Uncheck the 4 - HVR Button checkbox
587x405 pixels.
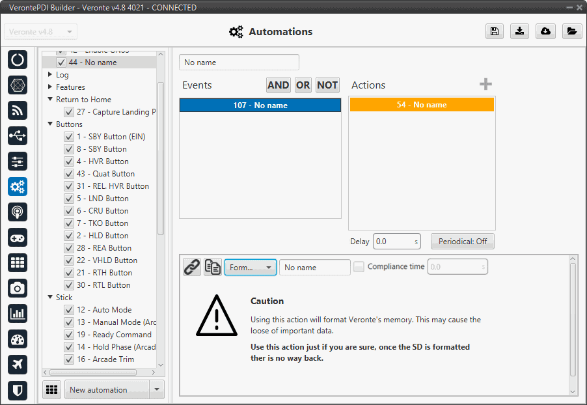[68, 161]
